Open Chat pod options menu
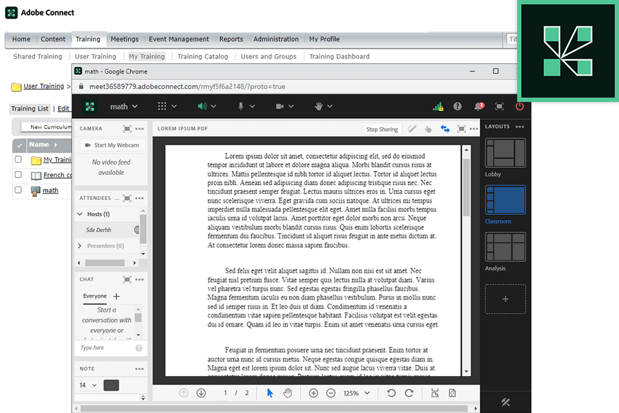Screen dimensions: 619x413 pyautogui.click(x=139, y=279)
